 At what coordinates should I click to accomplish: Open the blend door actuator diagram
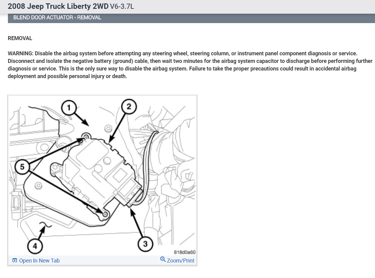102,176
